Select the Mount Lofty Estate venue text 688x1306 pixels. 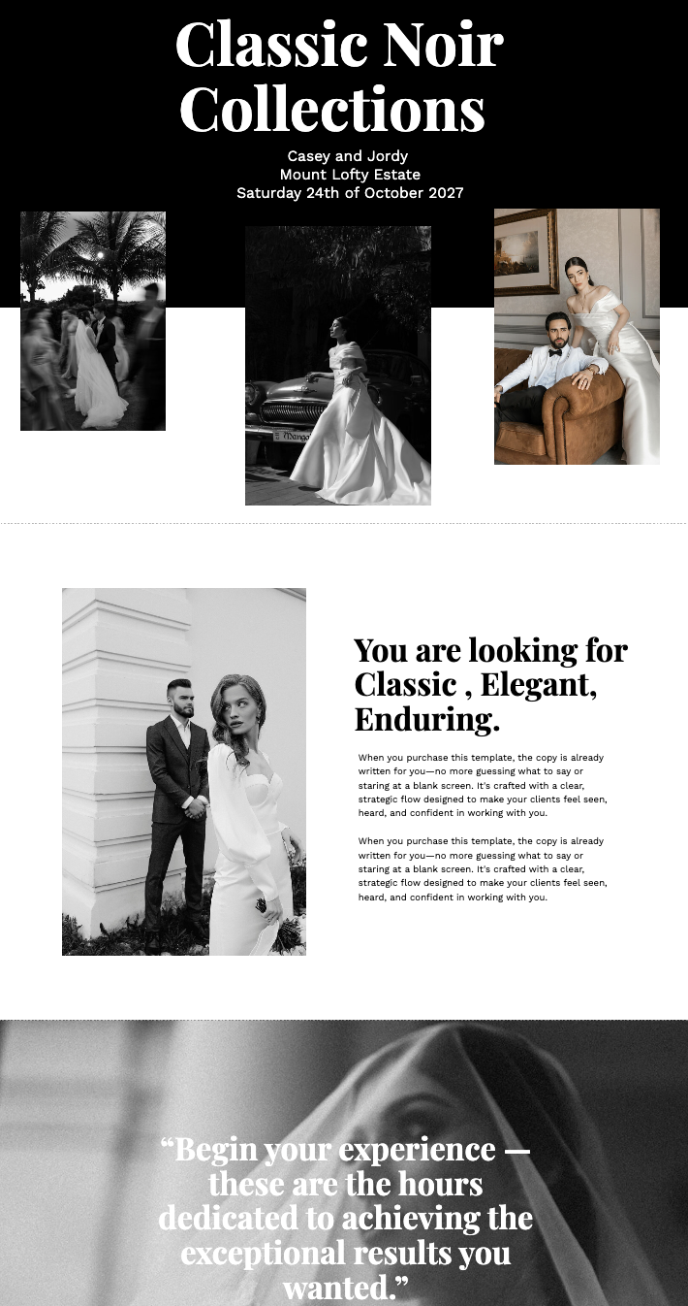click(350, 175)
